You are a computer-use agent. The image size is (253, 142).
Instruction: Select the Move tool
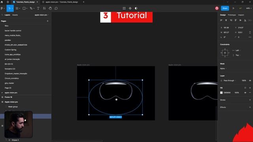coord(9,8)
